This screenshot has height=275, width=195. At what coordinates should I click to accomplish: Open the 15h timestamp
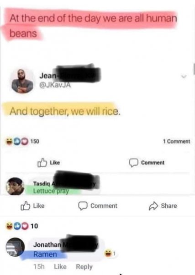point(39,267)
